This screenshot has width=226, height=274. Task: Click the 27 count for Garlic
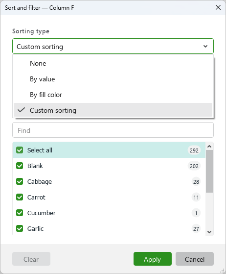[196, 229]
